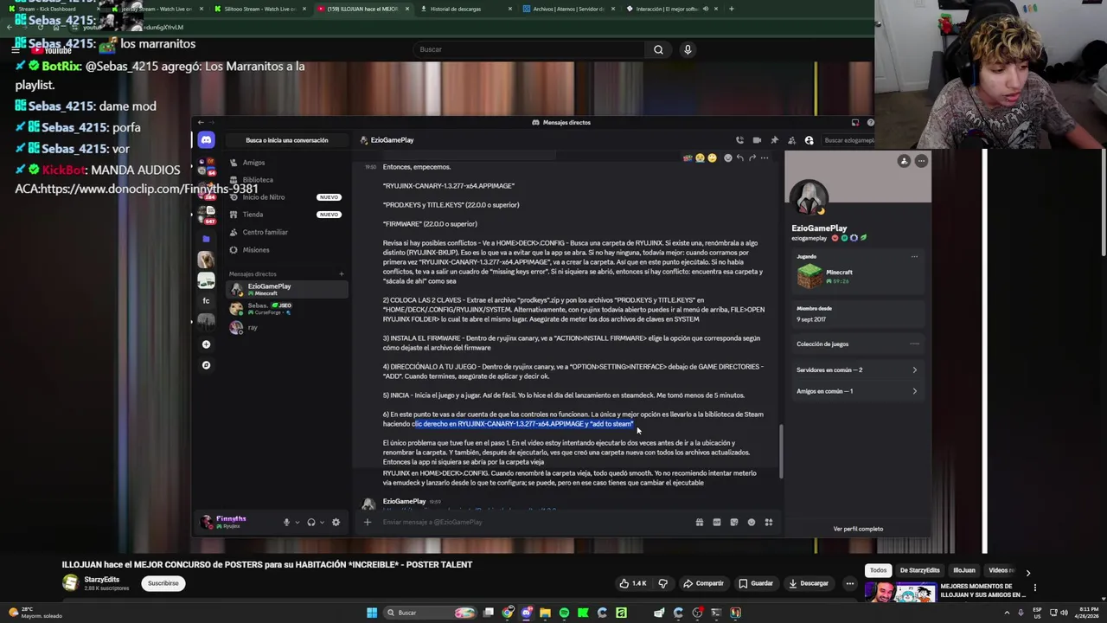This screenshot has width=1107, height=623.
Task: Open profile more options dots button
Action: [921, 161]
